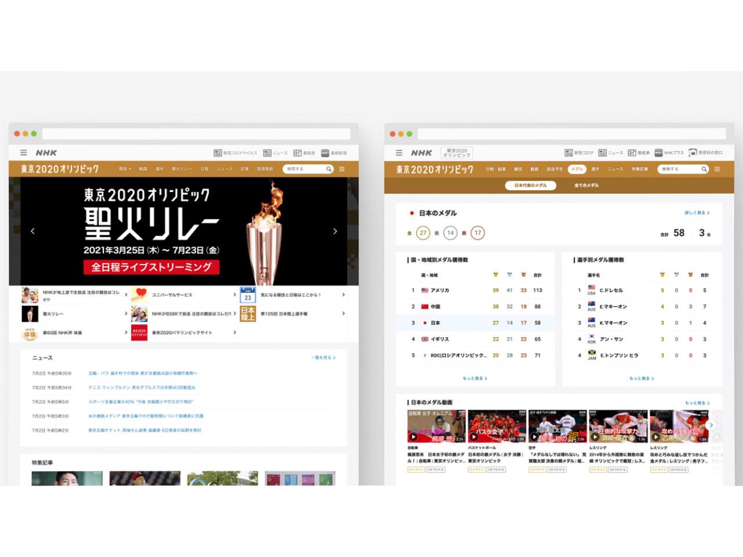The width and height of the screenshot is (743, 557).
Task: Open NHKプラス using its icon in the right header
Action: pos(657,153)
